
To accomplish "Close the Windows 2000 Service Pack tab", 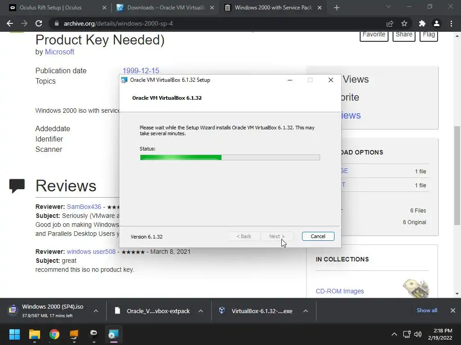I will 320,8.
